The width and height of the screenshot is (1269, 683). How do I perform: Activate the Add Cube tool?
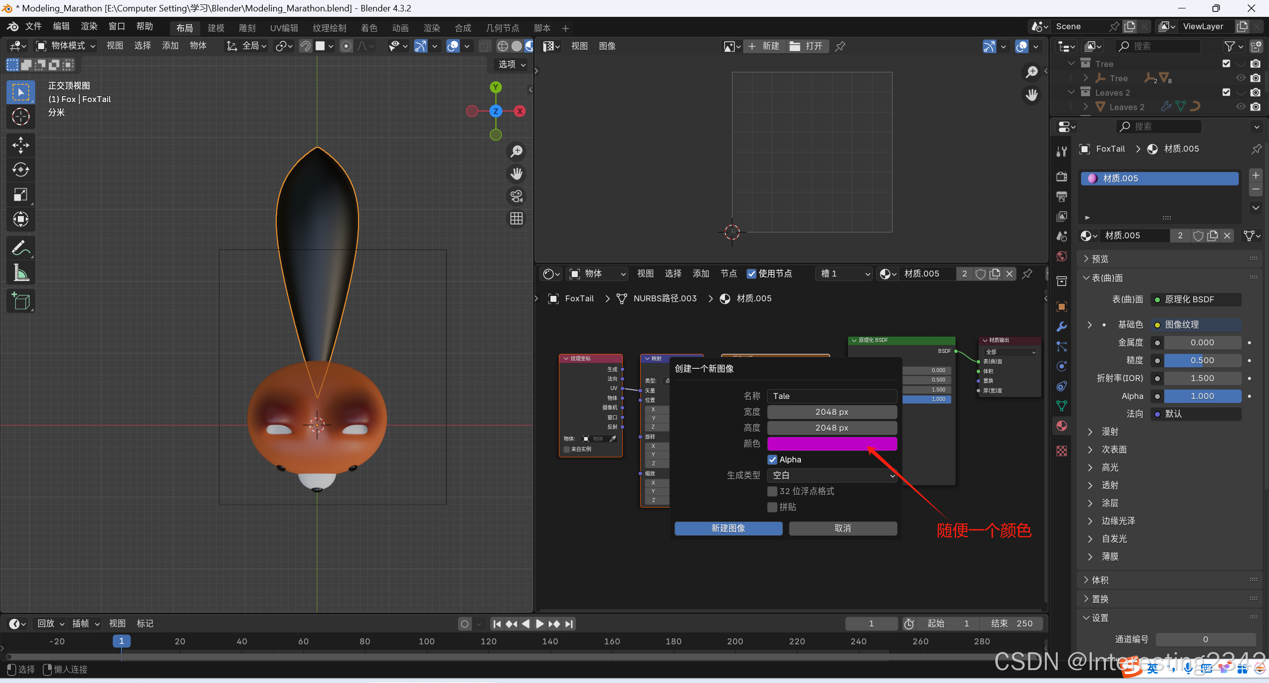coord(20,301)
